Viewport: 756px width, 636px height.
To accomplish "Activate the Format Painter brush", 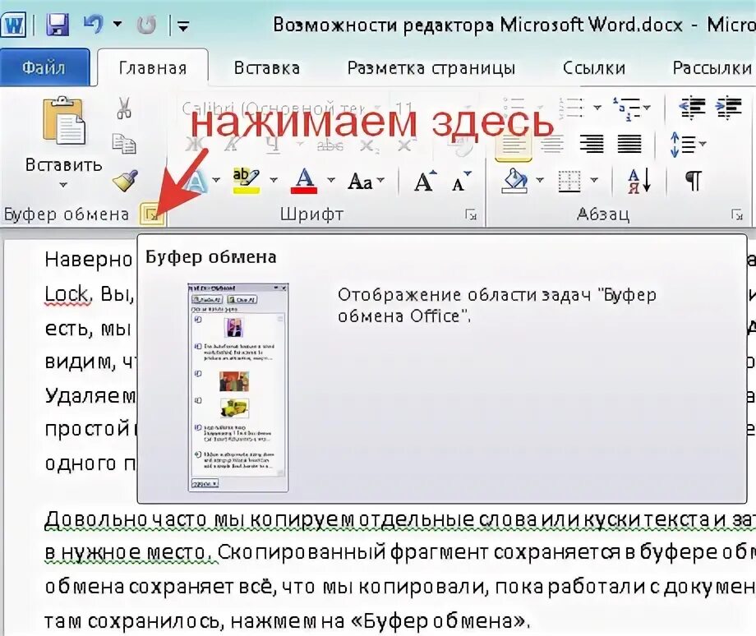I will pyautogui.click(x=124, y=181).
